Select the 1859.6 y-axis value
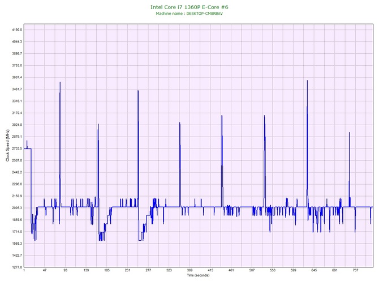The height and width of the screenshot is (285, 379). pos(17,220)
